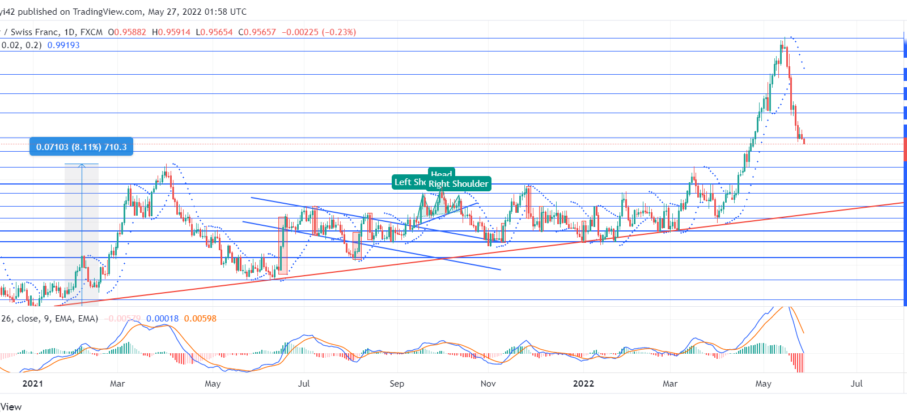The width and height of the screenshot is (907, 420).
Task: Click the "Mar" label of 2022 on time axis
Action: point(670,384)
